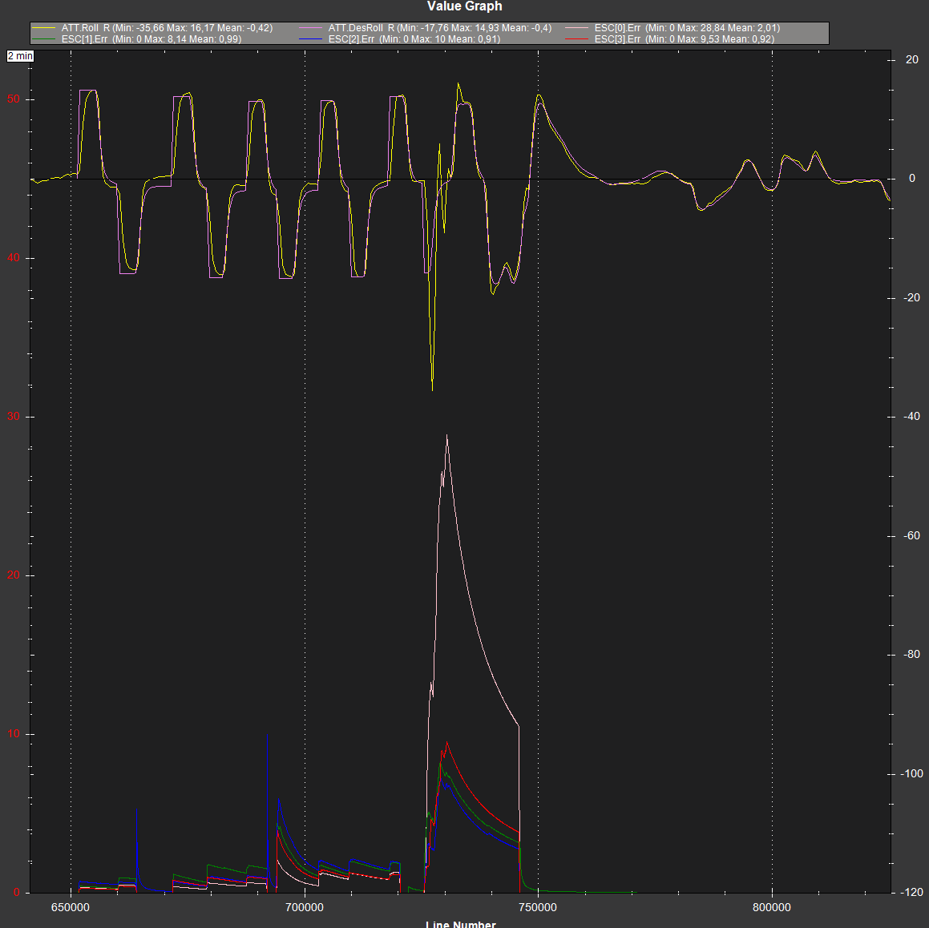
Task: Click the red ESC[3].Err legend line swatch
Action: click(x=577, y=39)
